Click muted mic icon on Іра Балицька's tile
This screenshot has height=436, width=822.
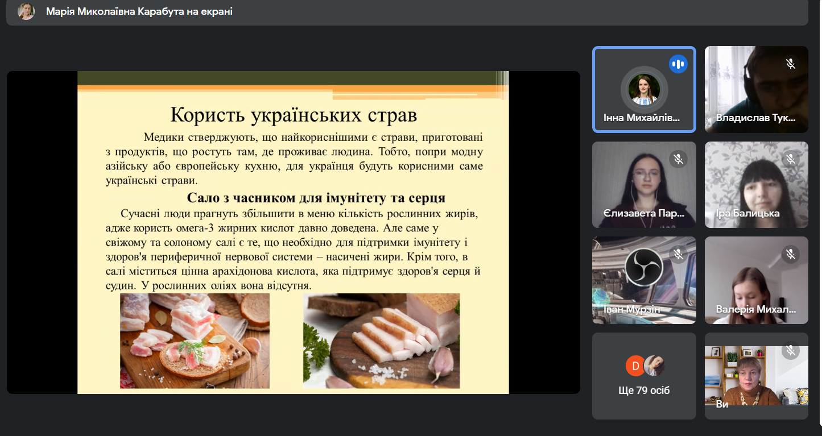[790, 159]
